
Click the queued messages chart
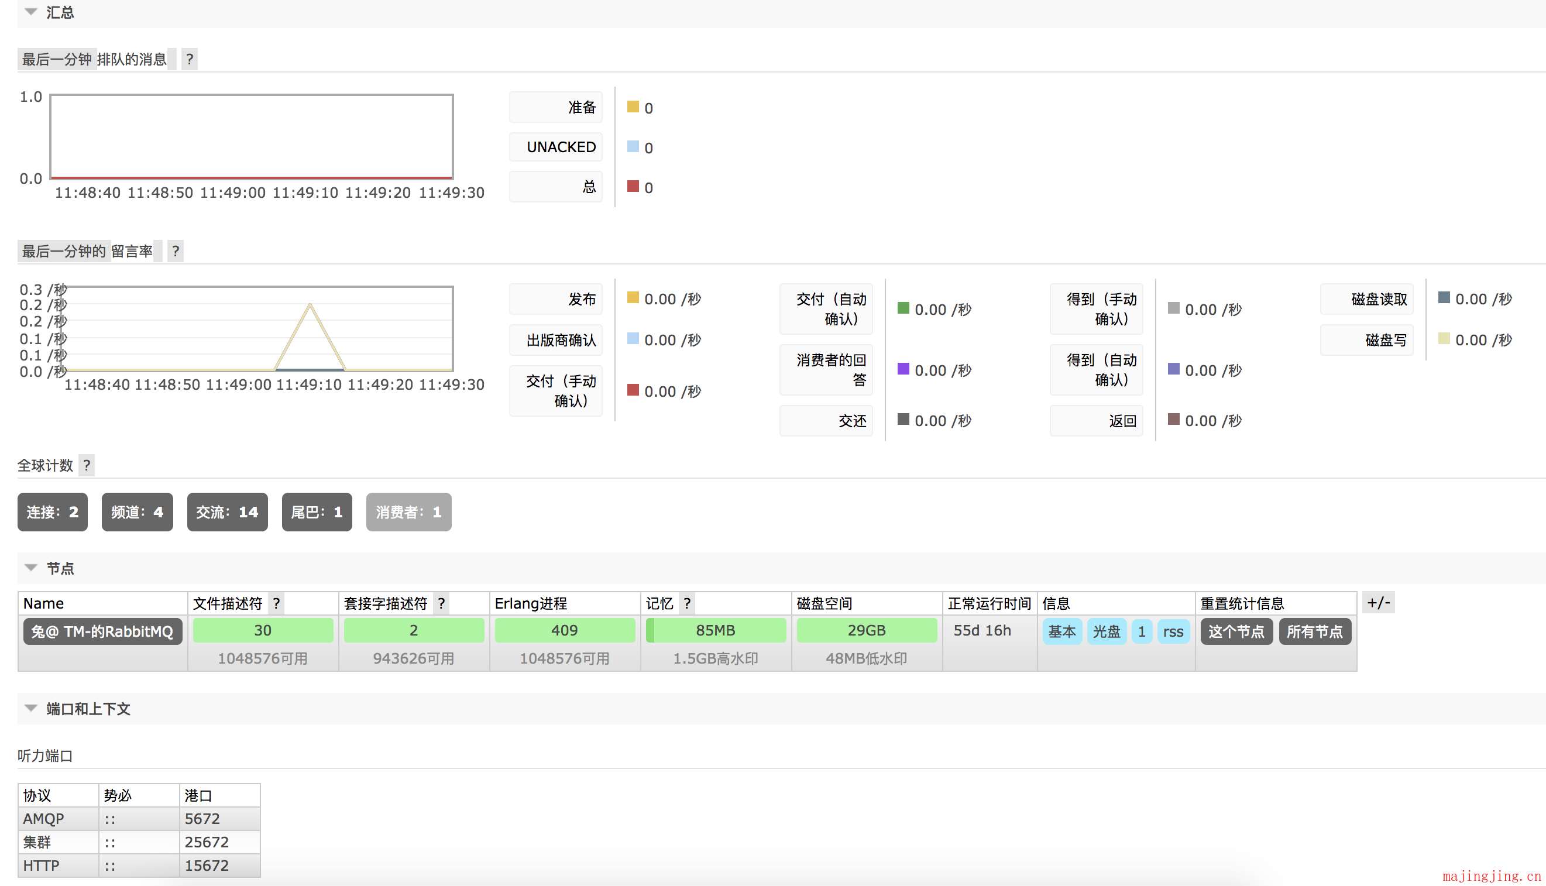pos(252,136)
